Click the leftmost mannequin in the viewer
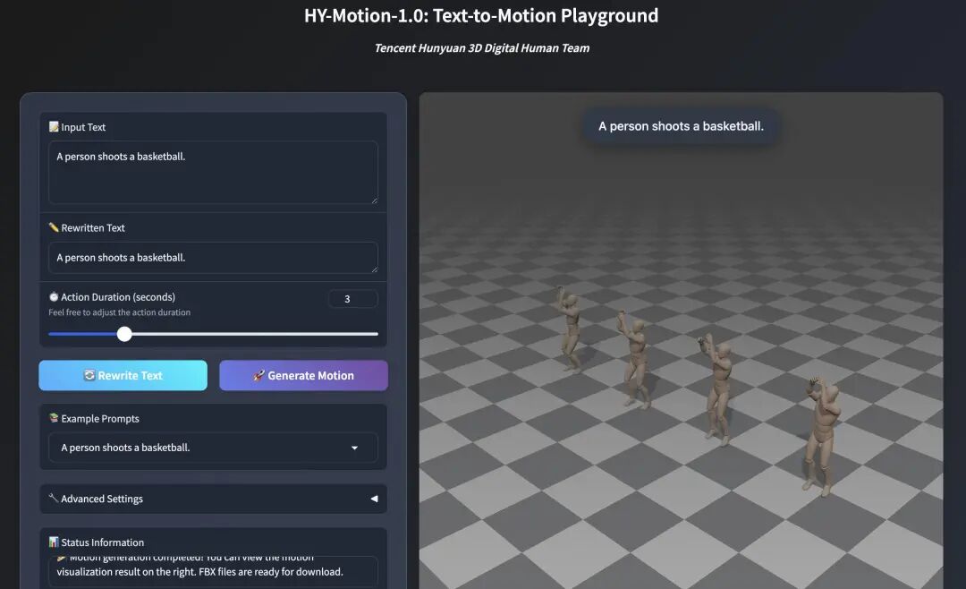 tap(571, 329)
